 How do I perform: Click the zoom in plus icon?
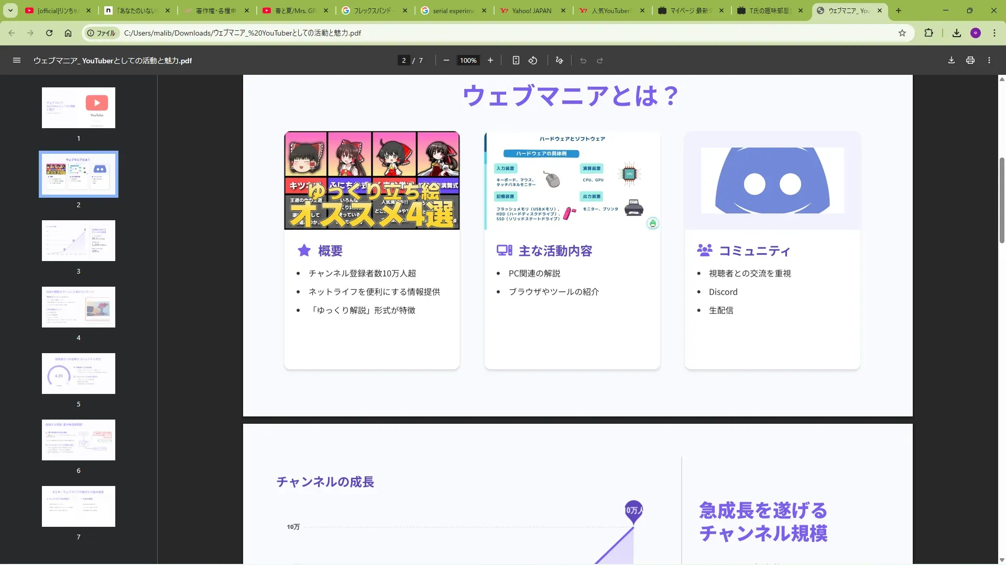(490, 60)
